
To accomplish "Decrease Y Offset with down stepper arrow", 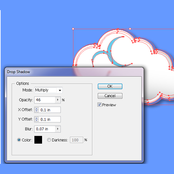I will [x=37, y=121].
